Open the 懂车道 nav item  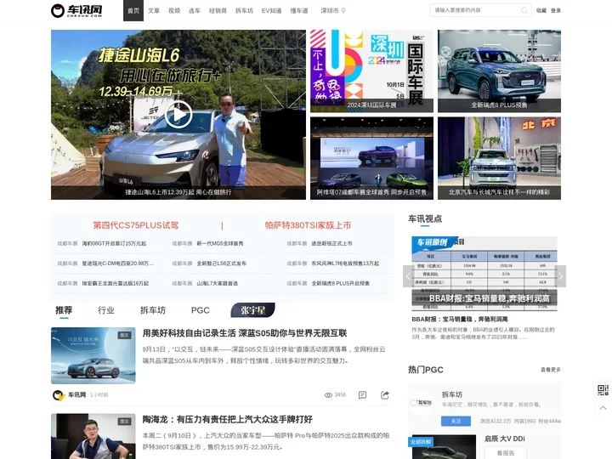299,10
